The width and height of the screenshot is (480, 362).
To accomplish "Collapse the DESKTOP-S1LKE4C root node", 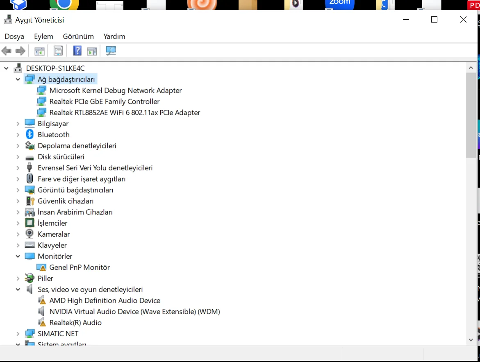I will [x=6, y=68].
